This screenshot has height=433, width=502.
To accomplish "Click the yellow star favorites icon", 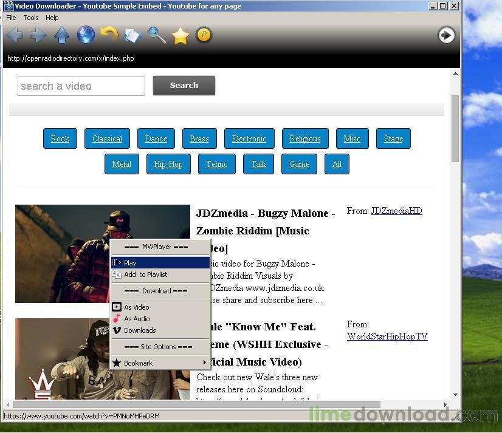I will [181, 36].
